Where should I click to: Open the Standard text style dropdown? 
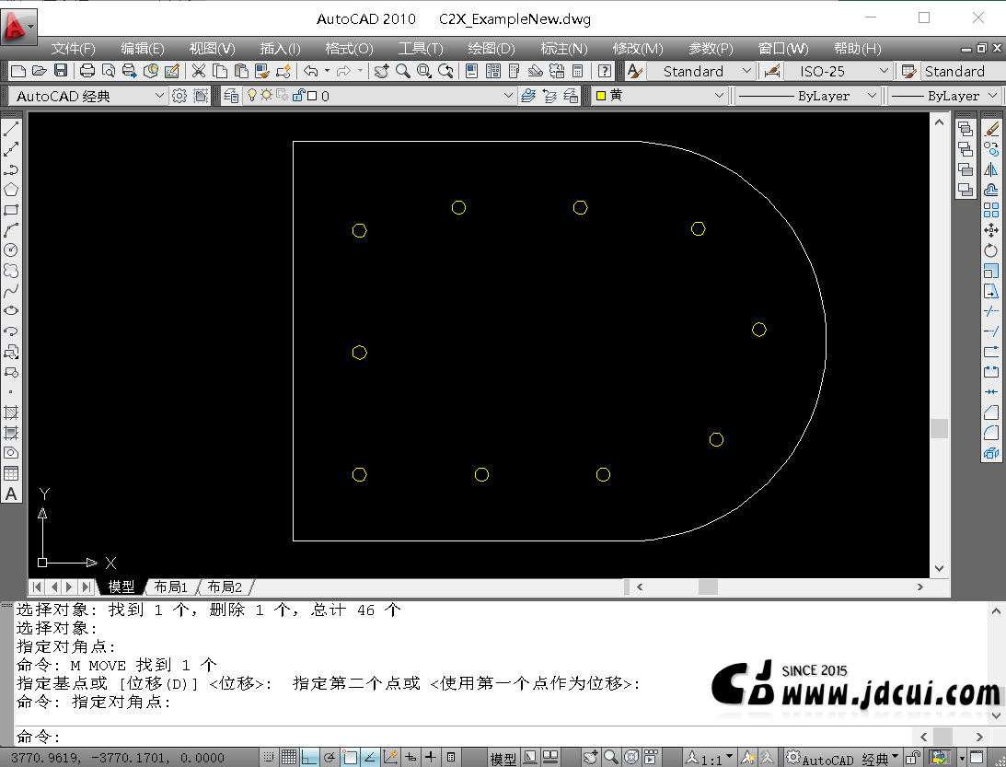[746, 71]
